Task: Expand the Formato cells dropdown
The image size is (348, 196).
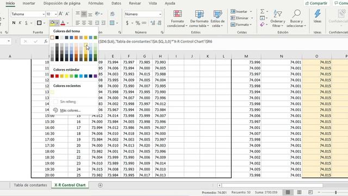Action: (x=251, y=24)
